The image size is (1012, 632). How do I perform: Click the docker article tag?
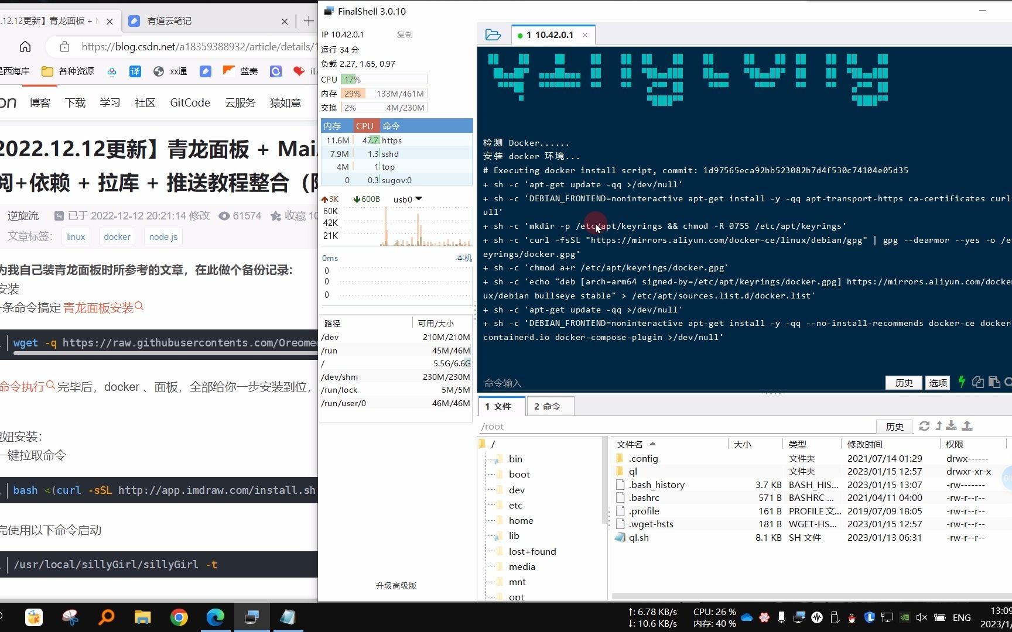coord(117,236)
